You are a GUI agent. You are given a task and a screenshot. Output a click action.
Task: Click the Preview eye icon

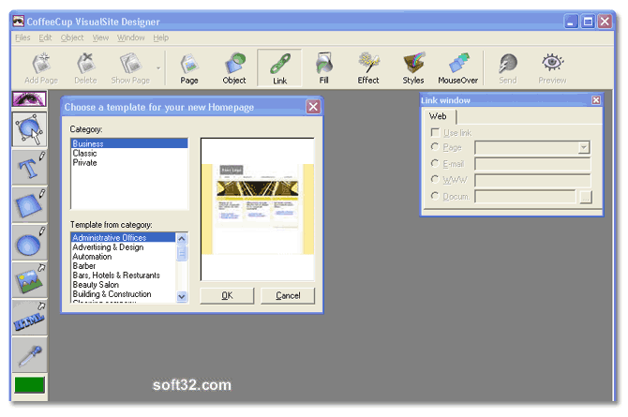click(x=552, y=68)
